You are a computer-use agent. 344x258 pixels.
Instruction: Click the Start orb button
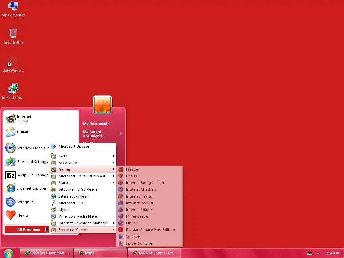click(x=8, y=253)
